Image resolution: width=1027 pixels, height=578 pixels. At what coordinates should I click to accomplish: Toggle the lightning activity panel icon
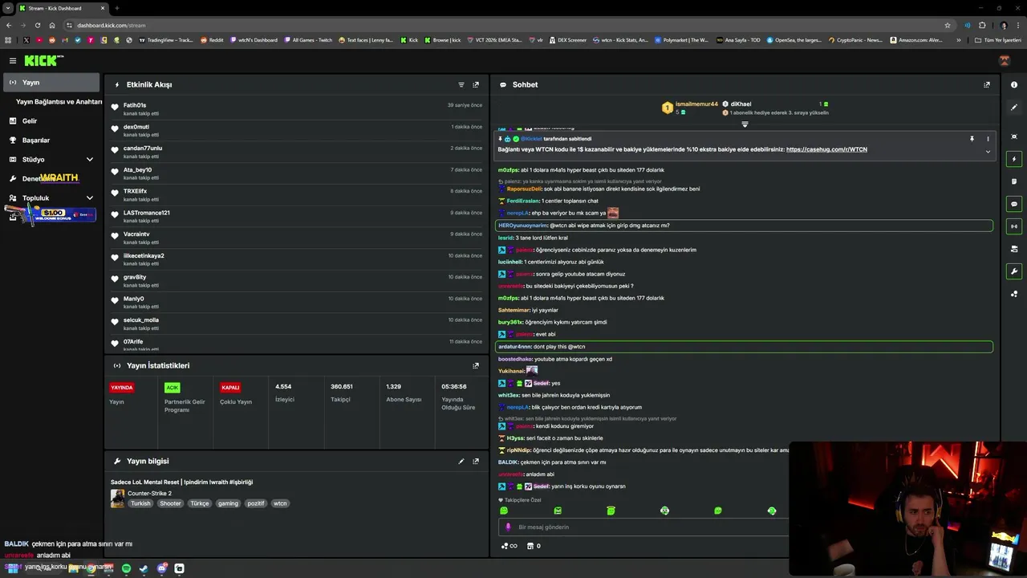pos(1014,159)
